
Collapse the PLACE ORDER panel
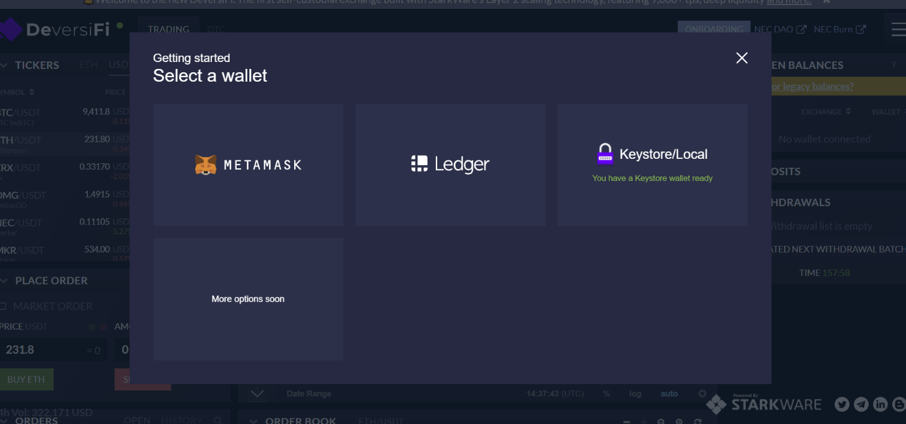[4, 280]
